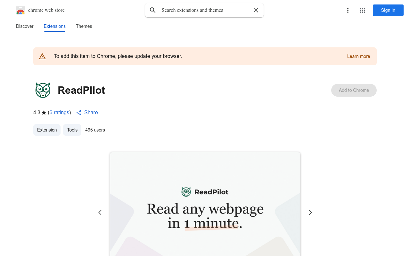Viewport: 410px width, 256px height.
Task: Focus the Search extensions and themes field
Action: [x=204, y=10]
